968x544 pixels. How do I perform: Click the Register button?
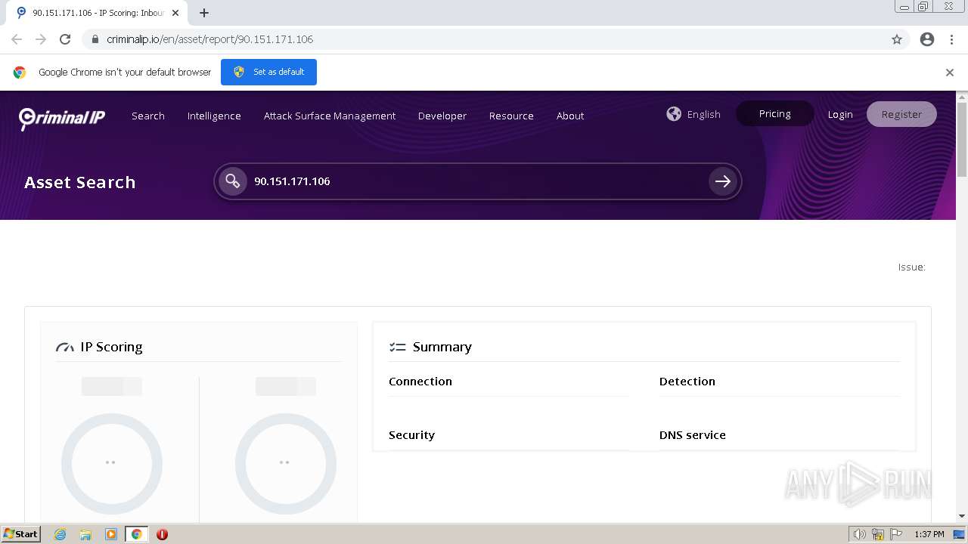click(x=901, y=114)
